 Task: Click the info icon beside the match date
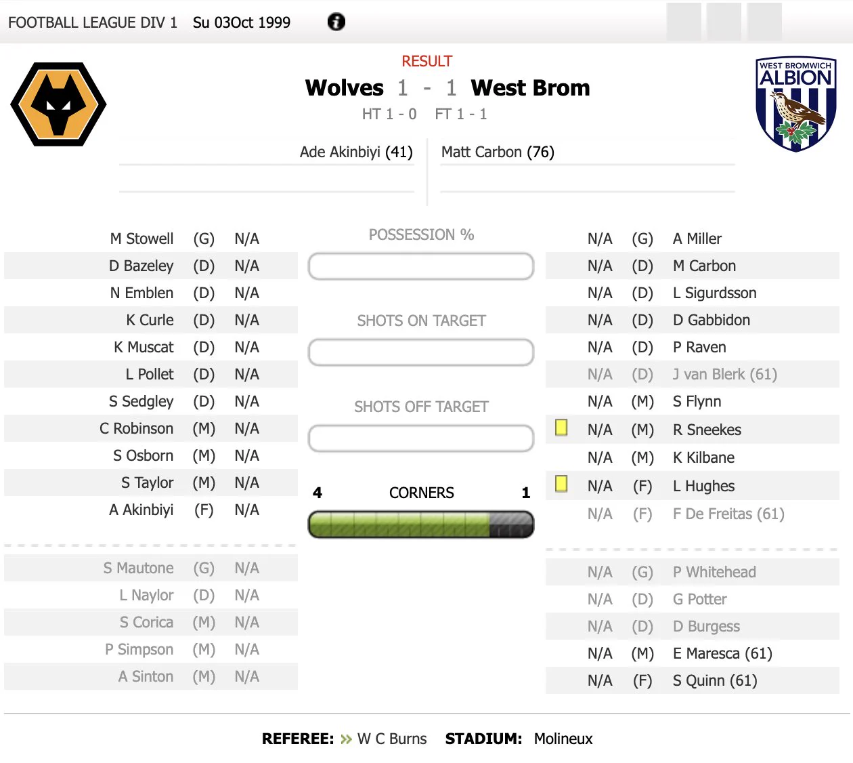[x=336, y=22]
